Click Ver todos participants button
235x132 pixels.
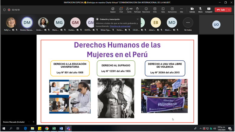coord(188,22)
